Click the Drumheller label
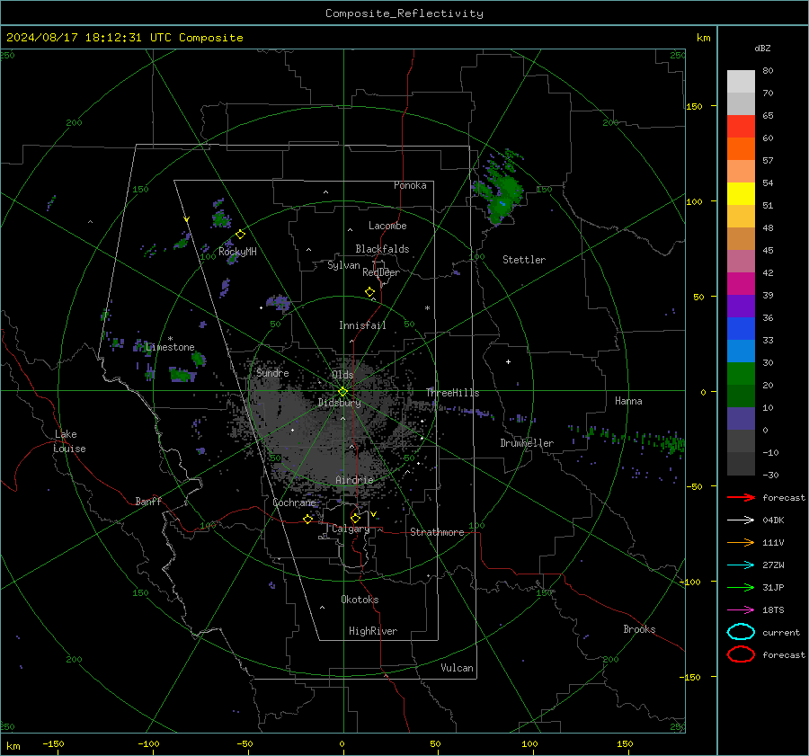The image size is (809, 756). pyautogui.click(x=527, y=443)
